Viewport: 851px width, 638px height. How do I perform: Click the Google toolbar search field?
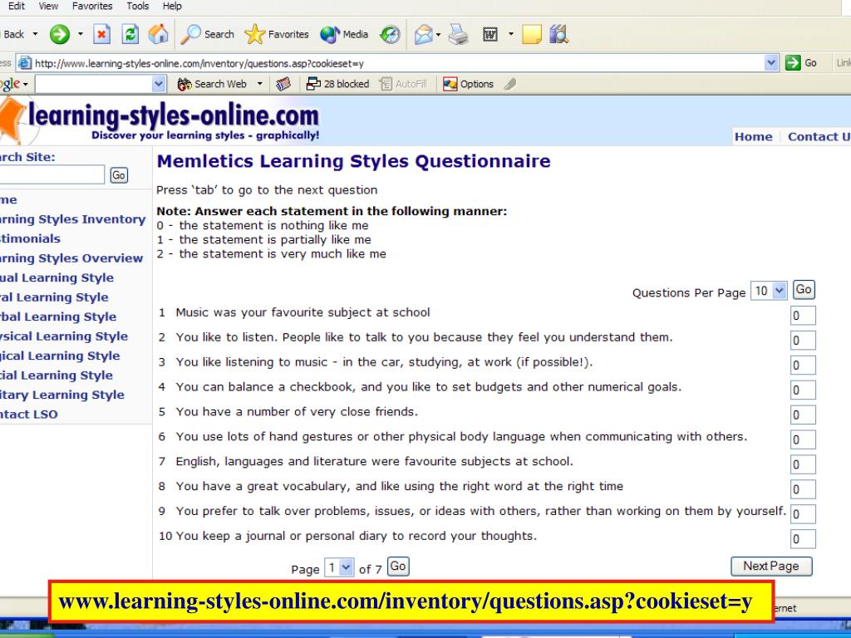click(x=94, y=84)
